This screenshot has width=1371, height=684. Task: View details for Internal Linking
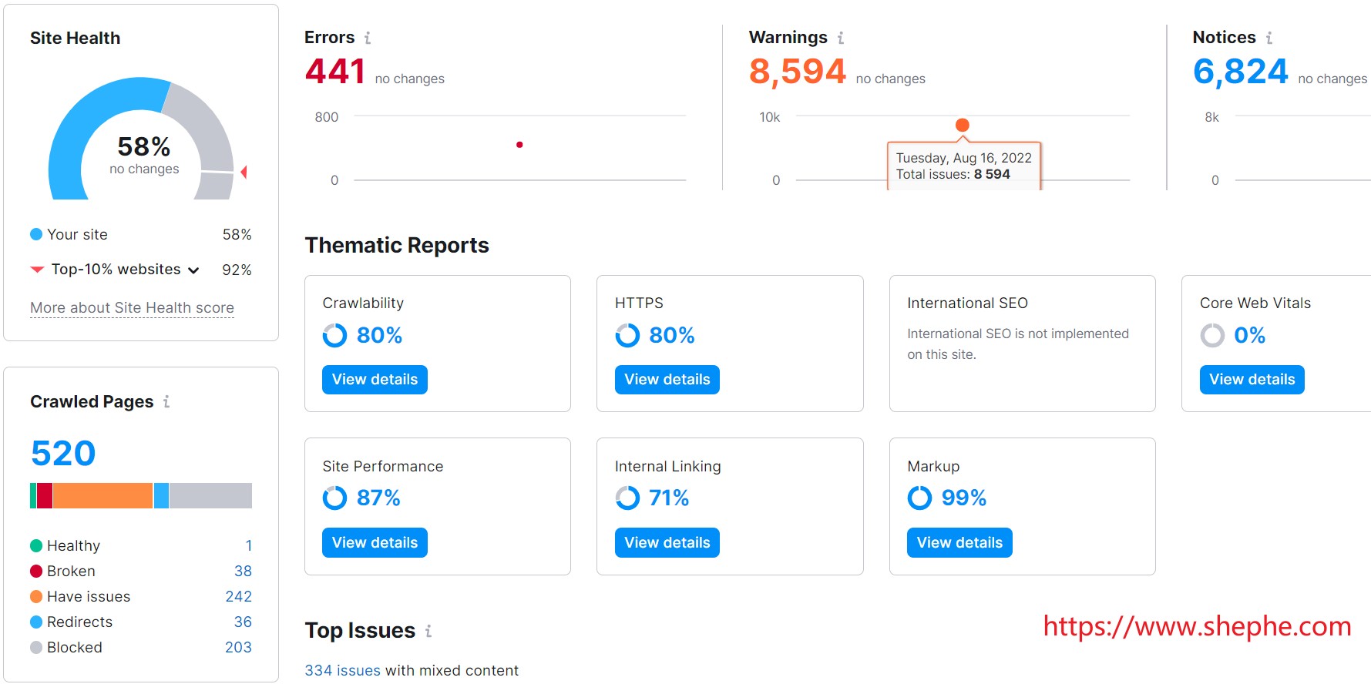[667, 542]
